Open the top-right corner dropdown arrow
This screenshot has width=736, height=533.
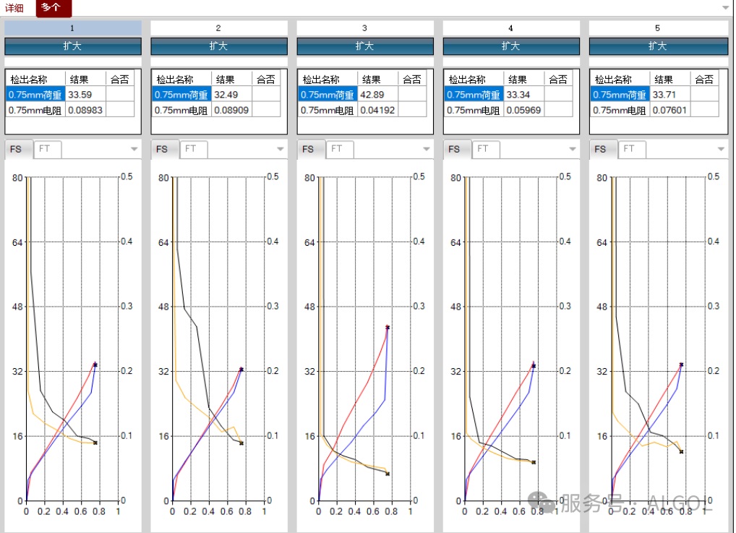click(x=726, y=8)
